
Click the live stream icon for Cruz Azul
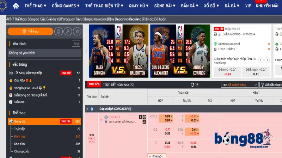coord(140,117)
